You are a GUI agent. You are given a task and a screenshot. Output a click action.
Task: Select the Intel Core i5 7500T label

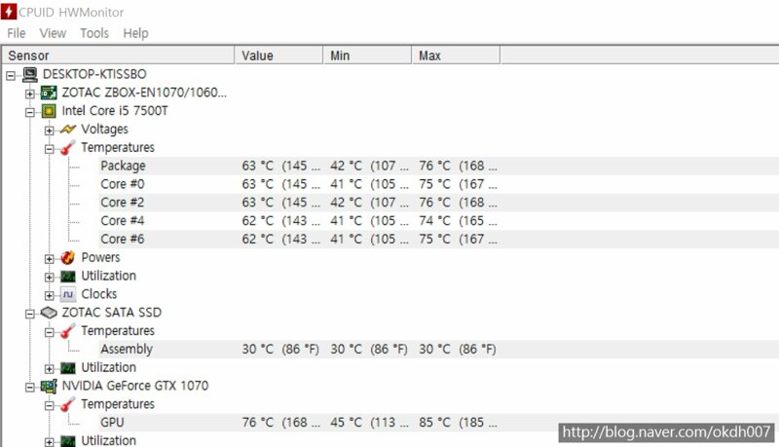(x=115, y=110)
